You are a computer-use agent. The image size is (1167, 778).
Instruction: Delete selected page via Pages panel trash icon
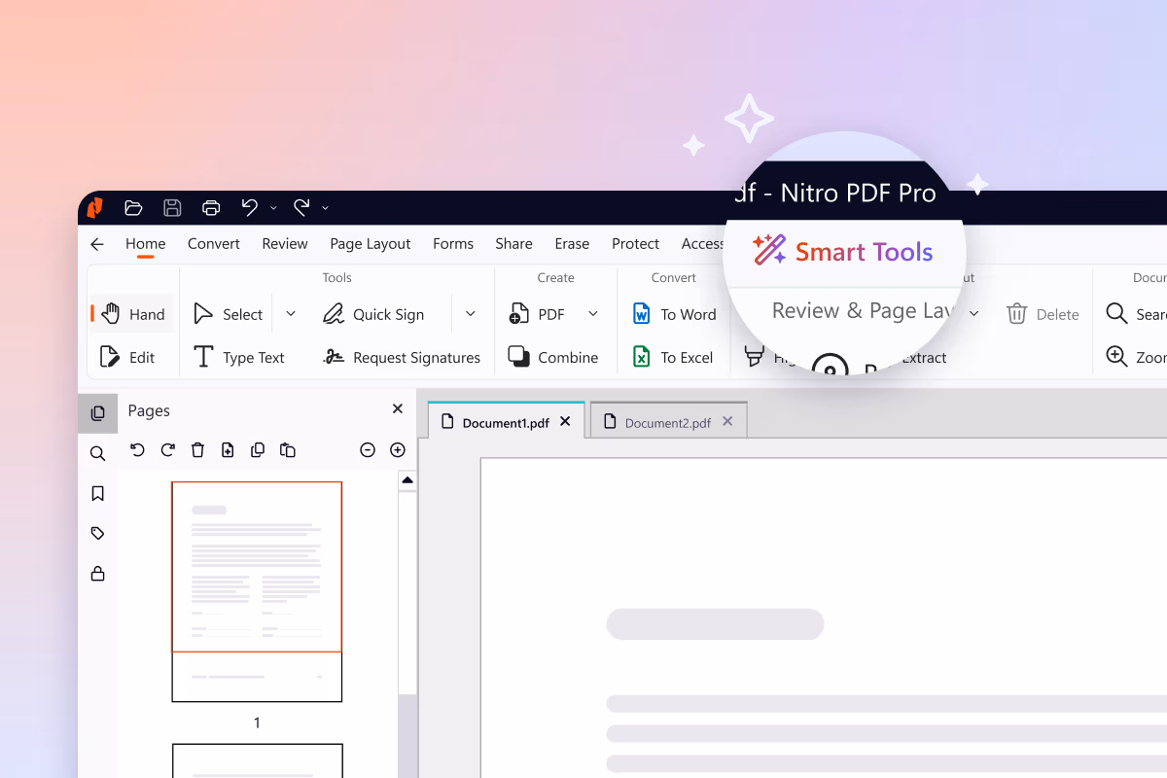(x=197, y=449)
